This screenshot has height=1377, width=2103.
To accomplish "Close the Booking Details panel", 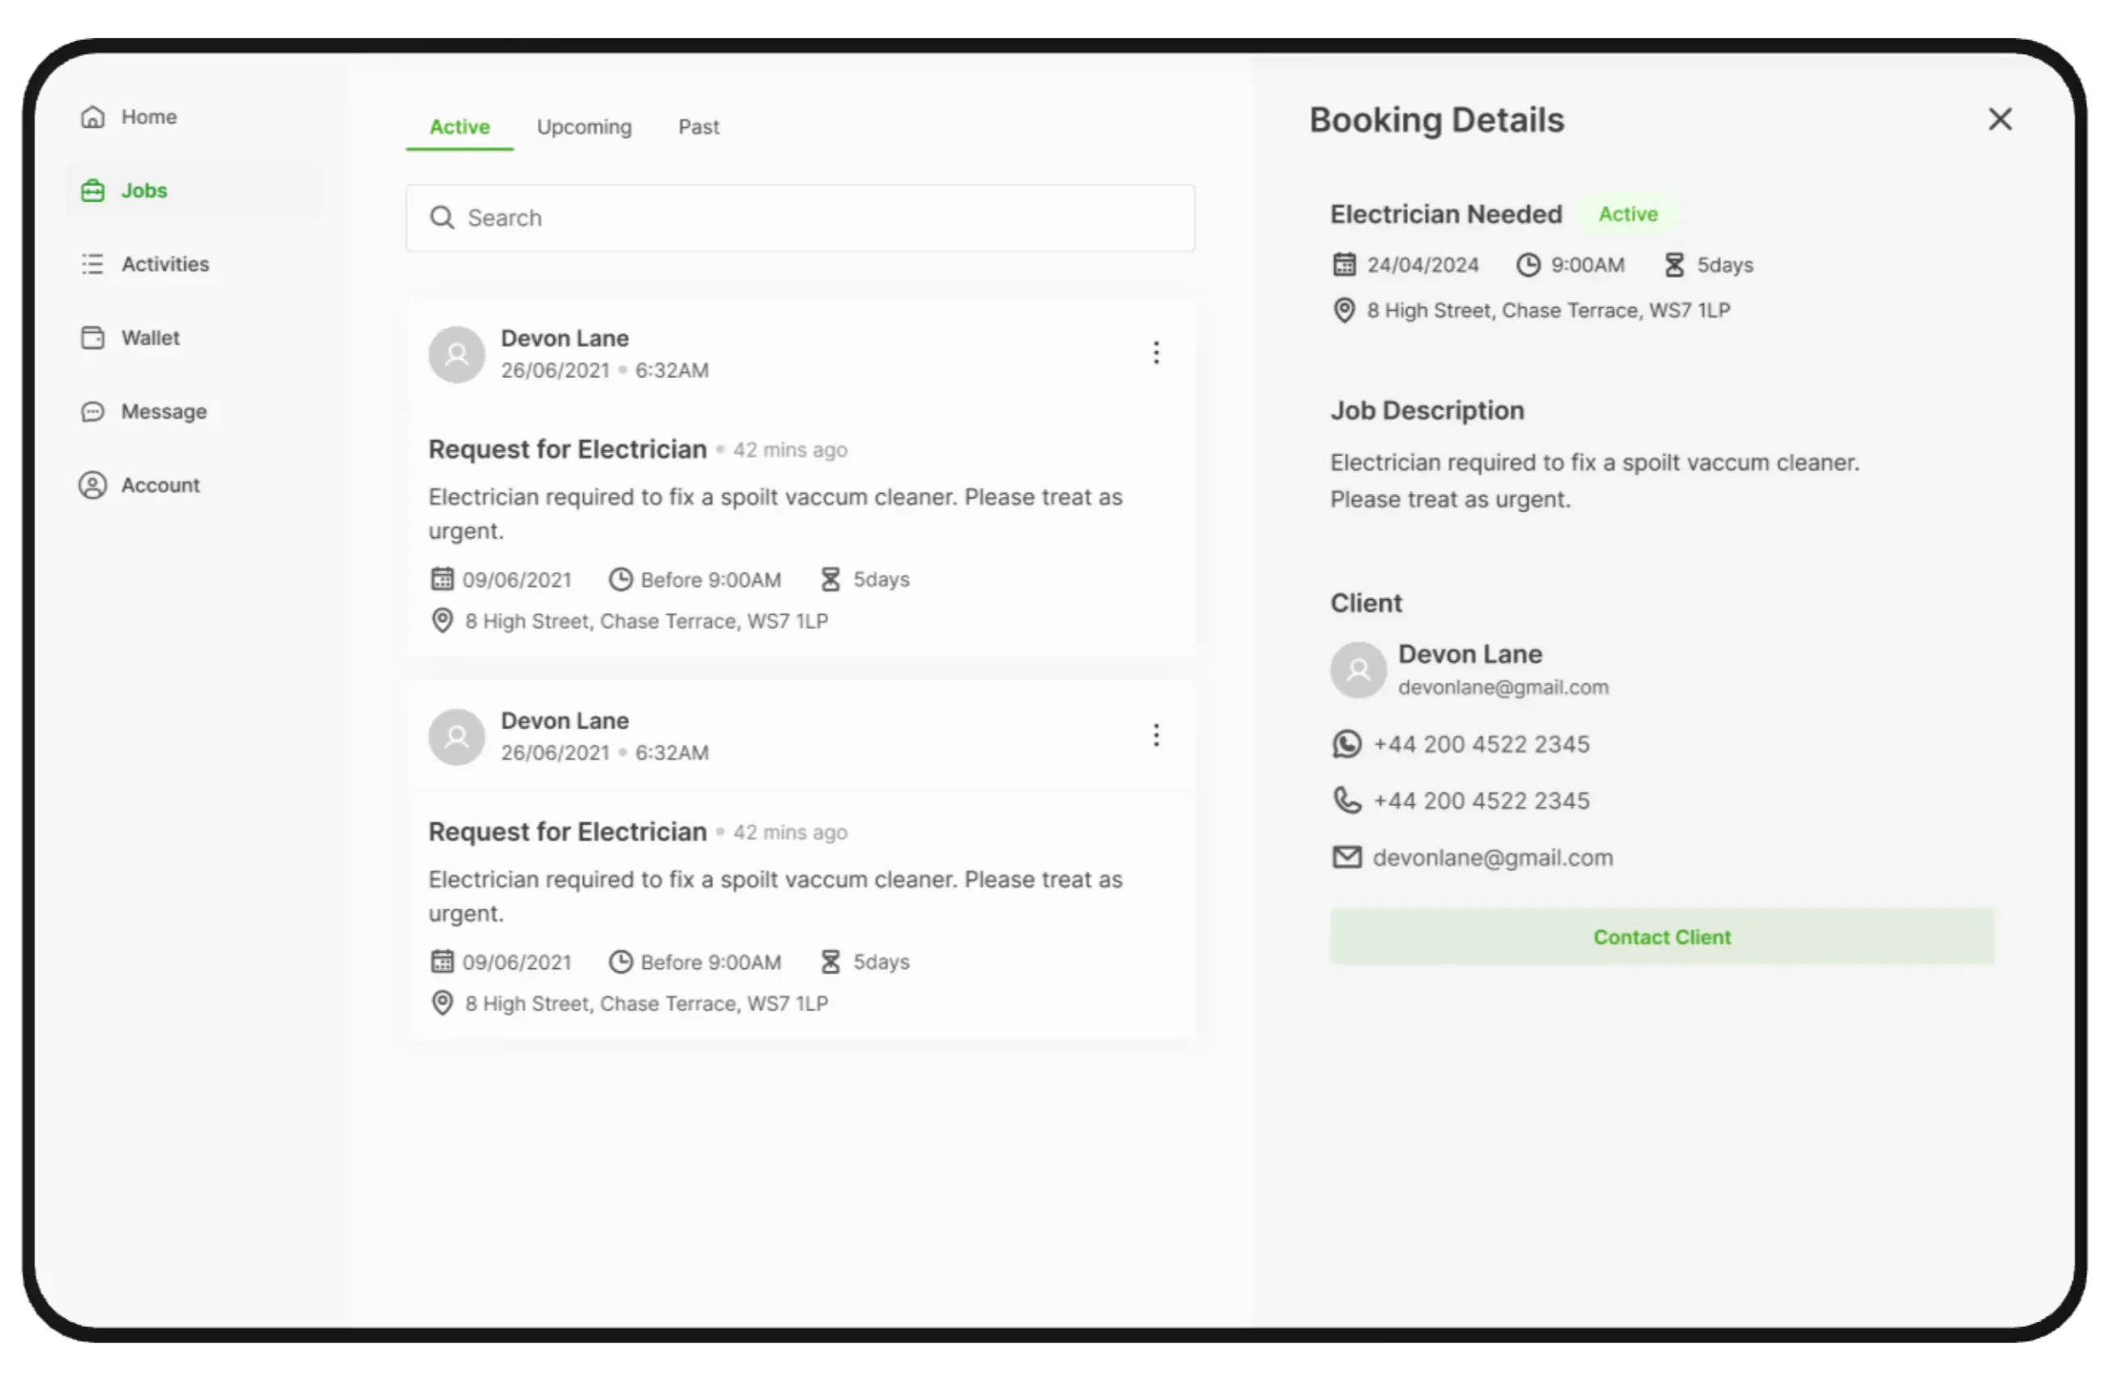I will [2000, 119].
